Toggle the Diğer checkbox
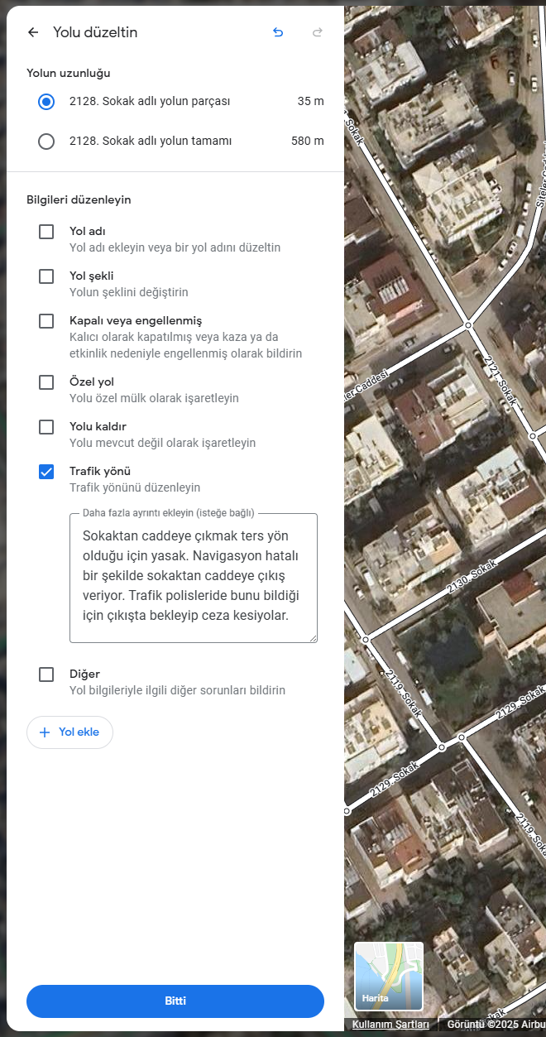546x1037 pixels. [46, 675]
